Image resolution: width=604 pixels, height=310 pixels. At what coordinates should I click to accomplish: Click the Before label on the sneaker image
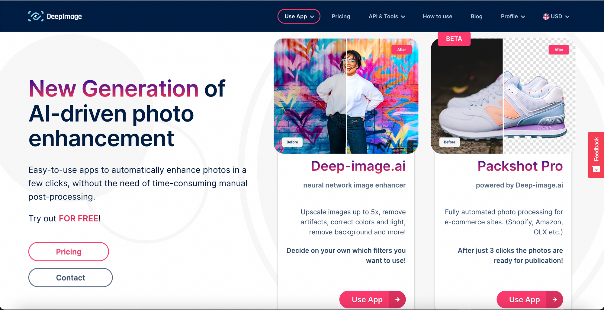[449, 142]
